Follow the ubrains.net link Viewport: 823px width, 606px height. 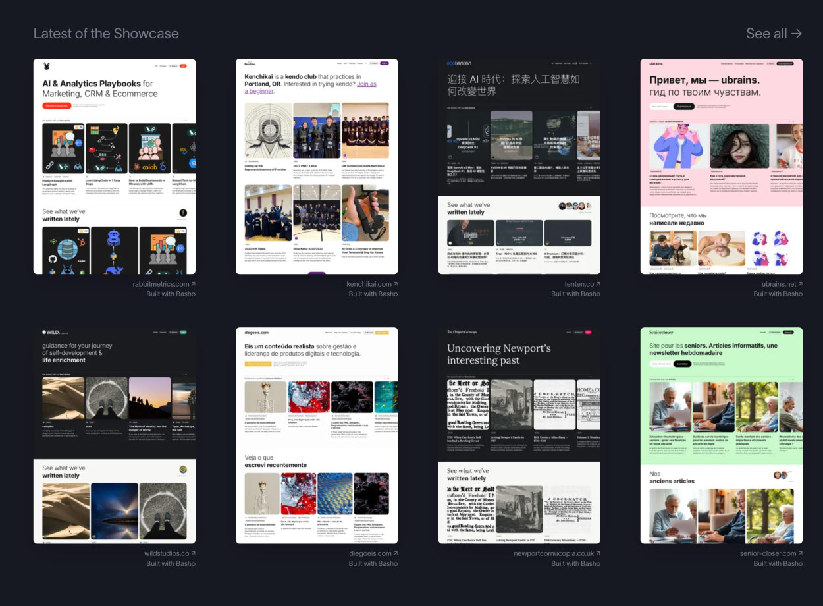point(782,284)
